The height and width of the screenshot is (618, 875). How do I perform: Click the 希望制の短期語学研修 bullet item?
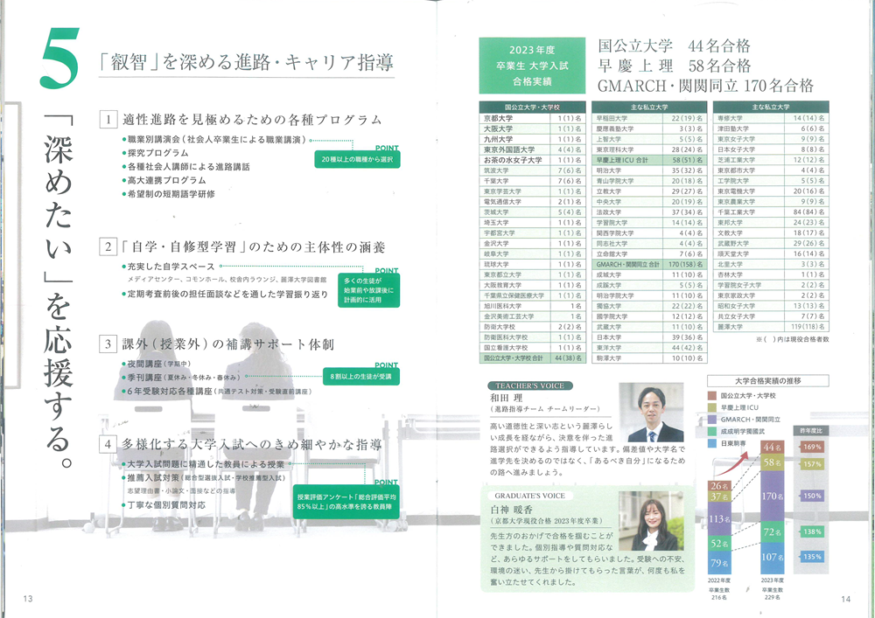[168, 194]
